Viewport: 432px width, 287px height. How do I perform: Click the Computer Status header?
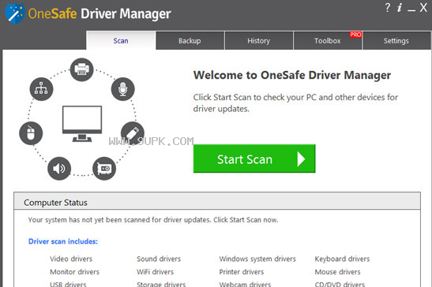coord(217,202)
